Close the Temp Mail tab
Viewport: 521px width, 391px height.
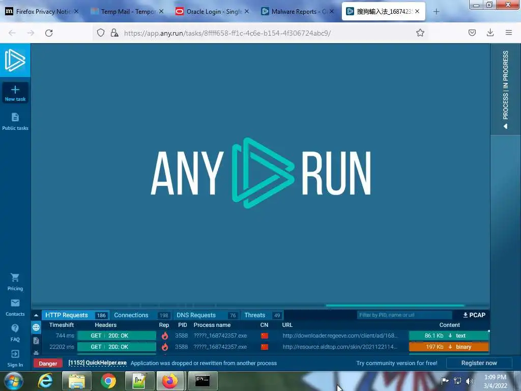pos(161,11)
